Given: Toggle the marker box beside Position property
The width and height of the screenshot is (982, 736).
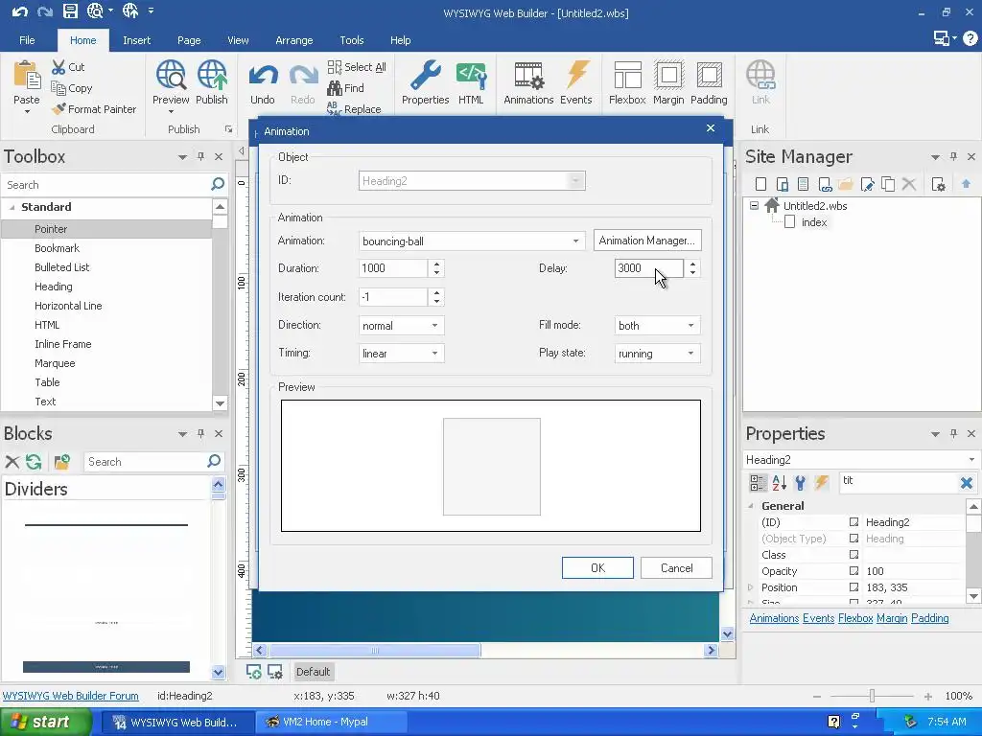Looking at the screenshot, I should pyautogui.click(x=853, y=587).
